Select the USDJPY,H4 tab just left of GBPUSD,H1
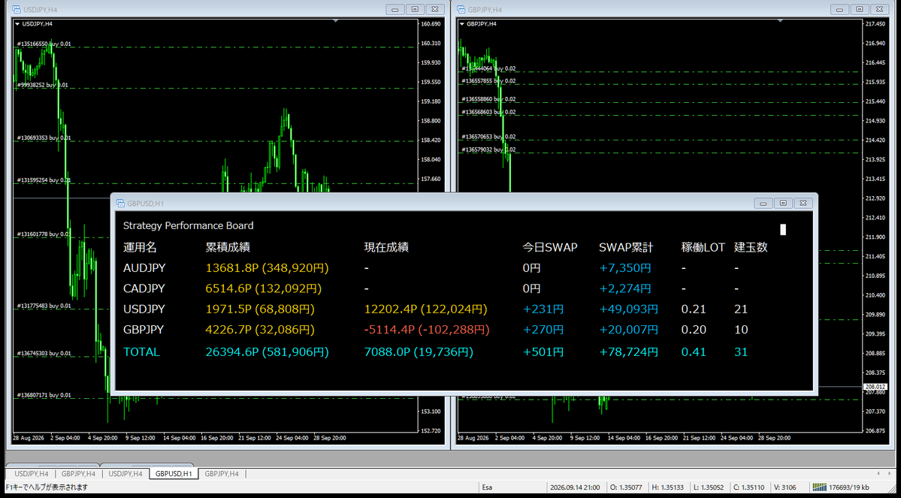 126,474
